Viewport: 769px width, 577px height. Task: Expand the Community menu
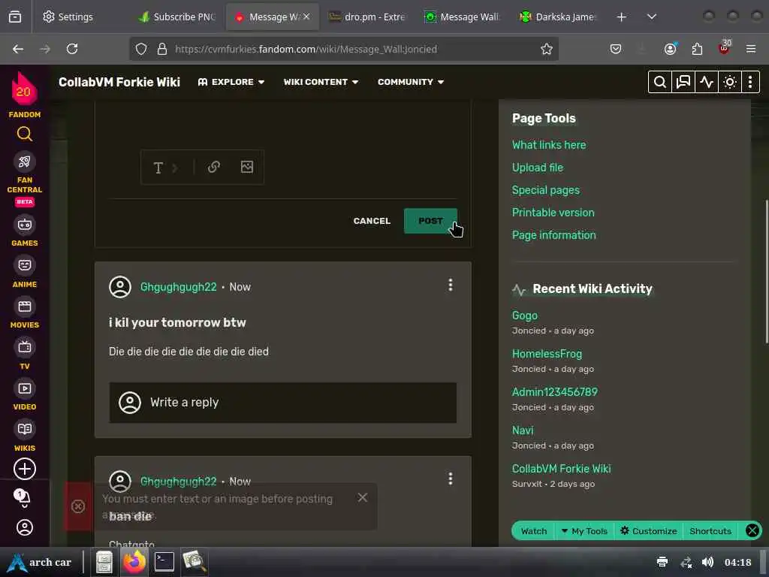(411, 82)
